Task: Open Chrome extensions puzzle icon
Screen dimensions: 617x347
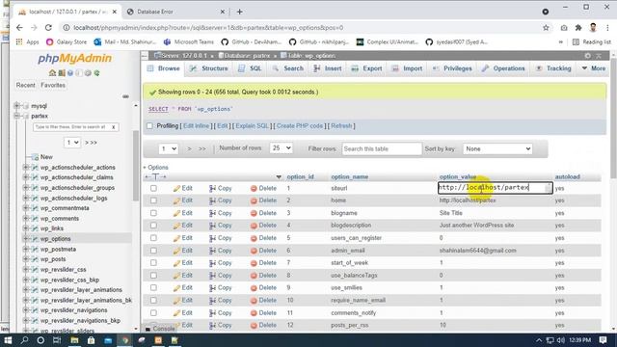Action: pos(578,28)
